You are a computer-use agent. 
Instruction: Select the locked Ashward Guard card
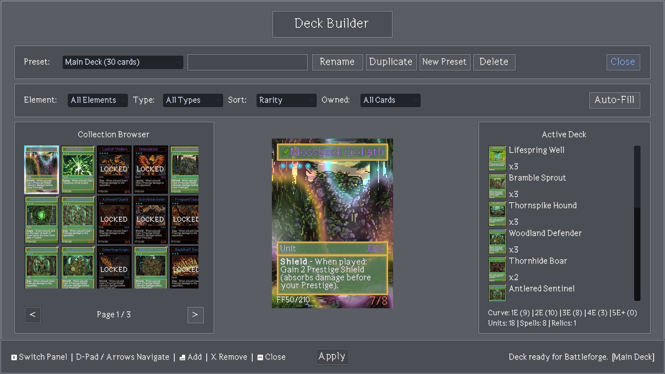tap(114, 220)
